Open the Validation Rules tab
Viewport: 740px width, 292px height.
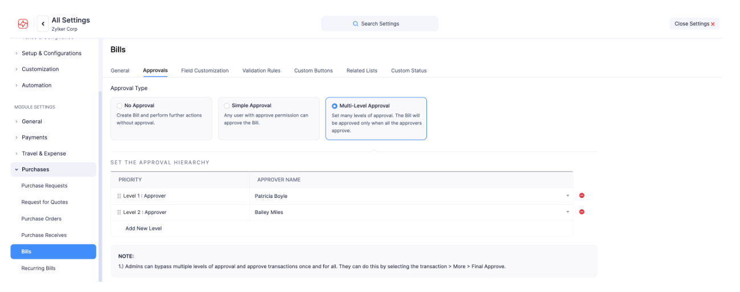[261, 71]
